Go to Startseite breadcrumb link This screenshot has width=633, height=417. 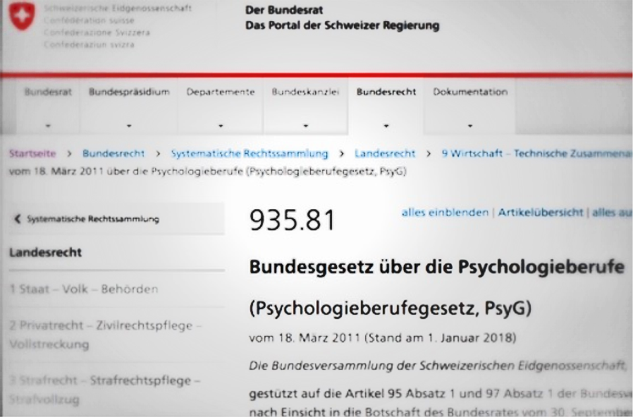tap(32, 154)
